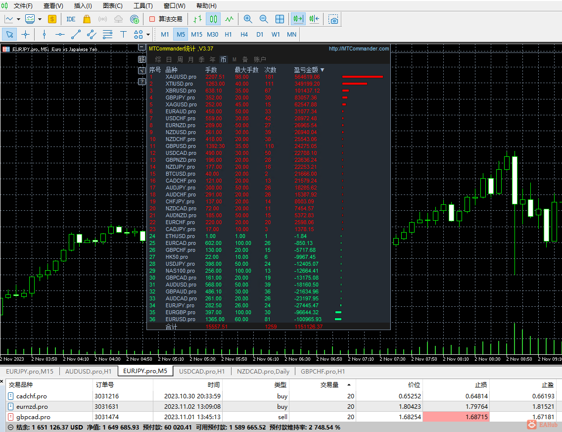Sort by 交易量 column header
This screenshot has height=432, width=562.
pyautogui.click(x=329, y=384)
